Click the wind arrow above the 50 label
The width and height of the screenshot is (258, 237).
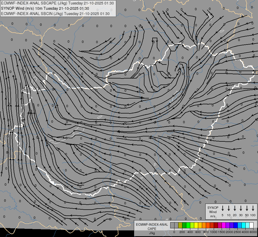click(247, 208)
